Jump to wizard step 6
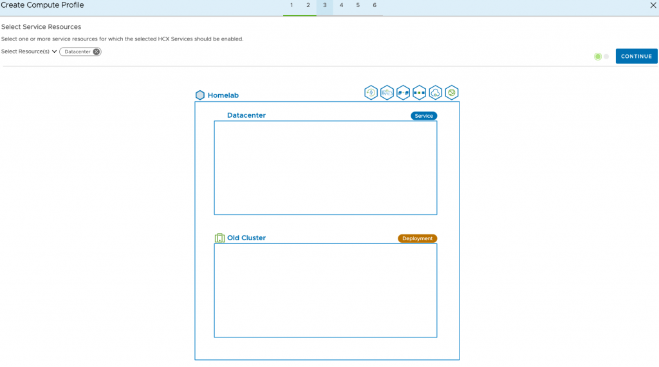 [x=375, y=5]
